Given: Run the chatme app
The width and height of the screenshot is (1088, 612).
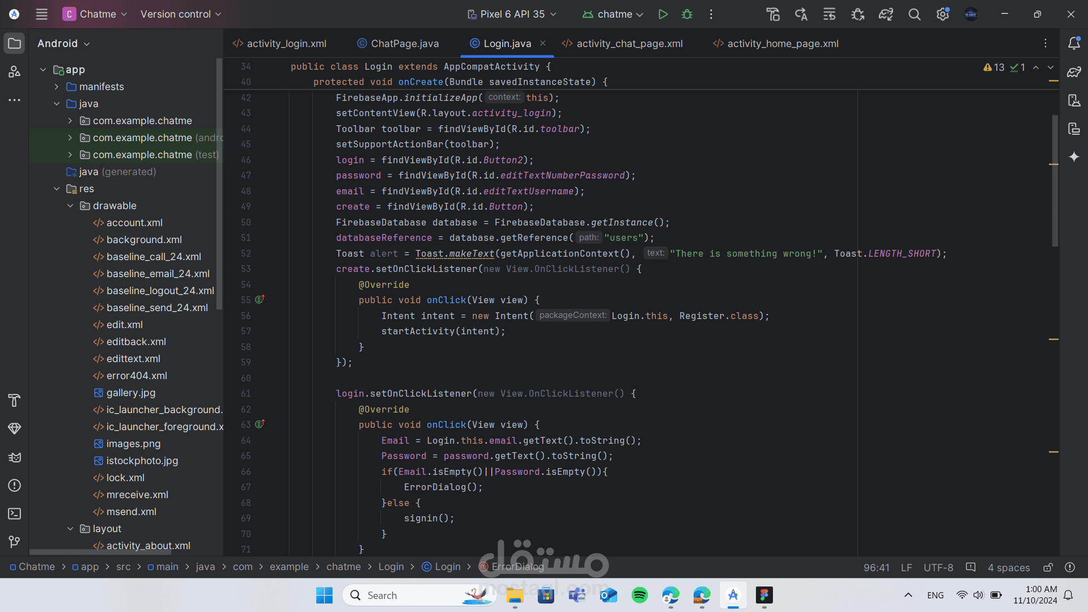Looking at the screenshot, I should tap(662, 14).
